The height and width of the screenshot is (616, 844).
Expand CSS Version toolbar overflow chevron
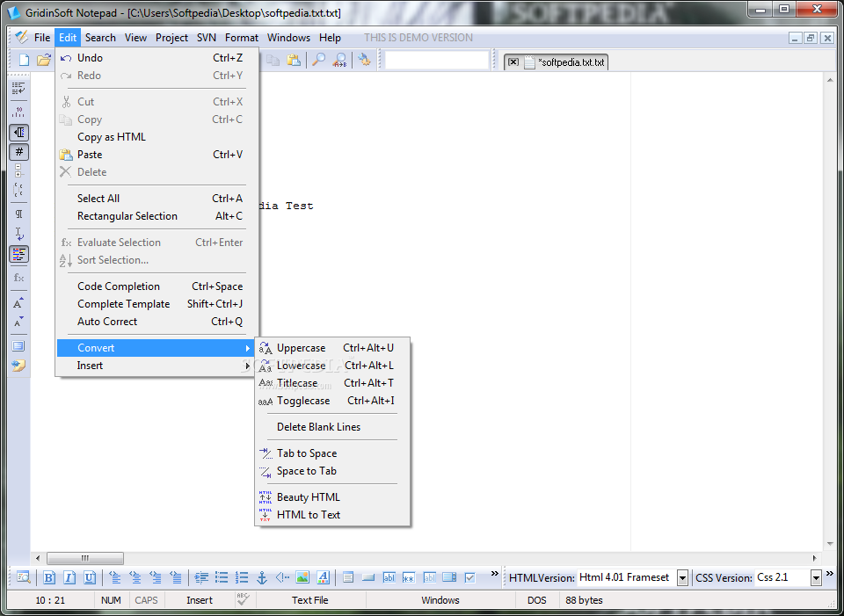831,574
